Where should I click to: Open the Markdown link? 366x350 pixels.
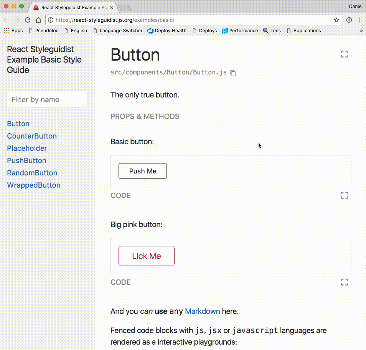click(202, 311)
